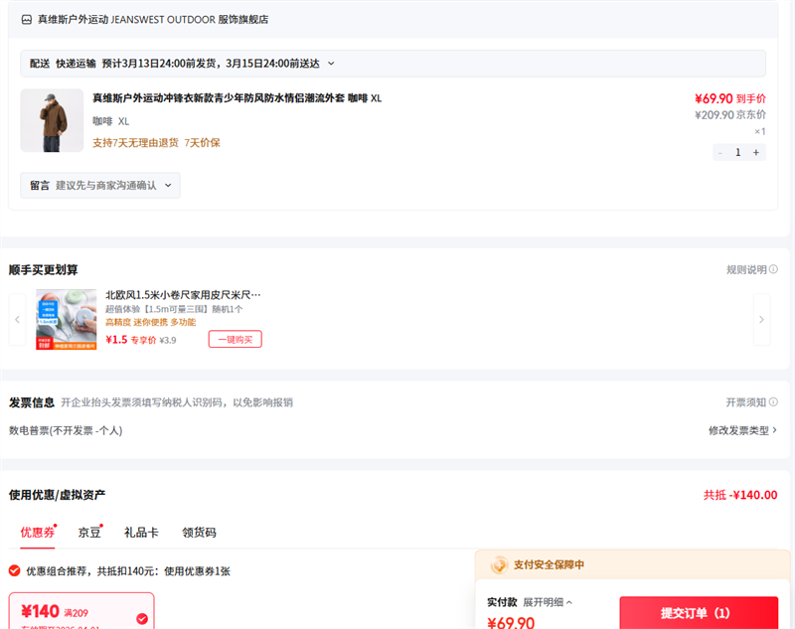This screenshot has width=795, height=629.
Task: Click the ¥209.90 京东价 original price
Action: click(730, 115)
